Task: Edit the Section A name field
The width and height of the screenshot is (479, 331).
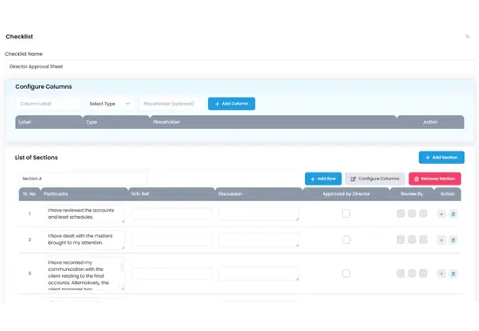Action: 83,179
